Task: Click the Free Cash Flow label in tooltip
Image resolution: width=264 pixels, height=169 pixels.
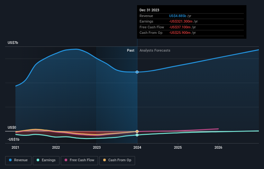Action: pyautogui.click(x=152, y=27)
